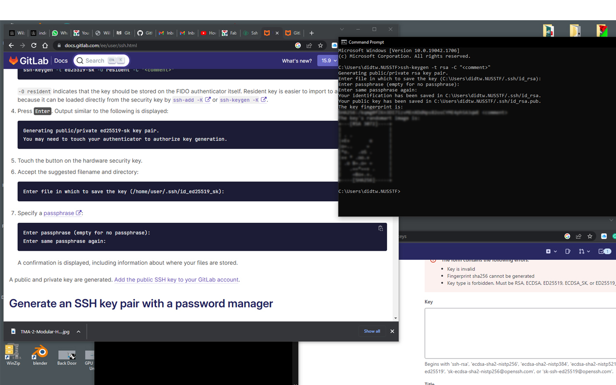Screen dimensions: 616x385
Task: Open the passphrase link
Action: tap(62, 213)
